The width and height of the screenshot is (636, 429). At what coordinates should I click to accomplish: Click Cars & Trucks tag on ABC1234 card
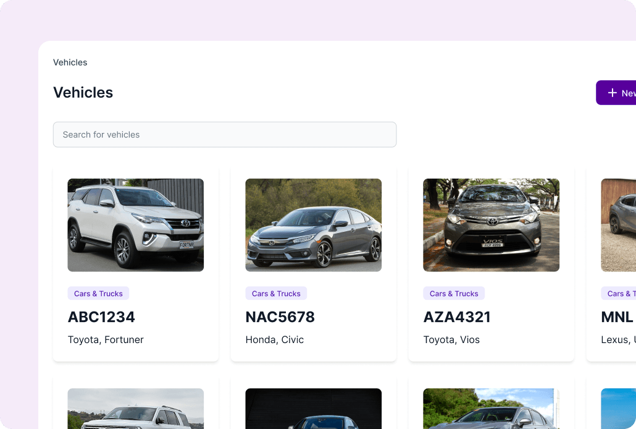pos(98,294)
